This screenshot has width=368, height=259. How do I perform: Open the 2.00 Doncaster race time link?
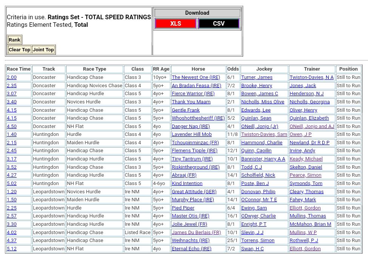[12, 77]
